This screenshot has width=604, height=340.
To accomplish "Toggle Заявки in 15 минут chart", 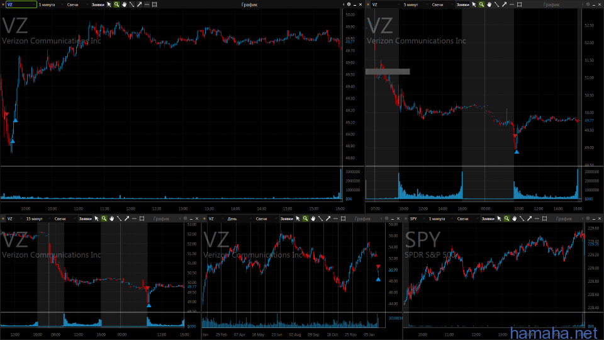I will tap(85, 218).
